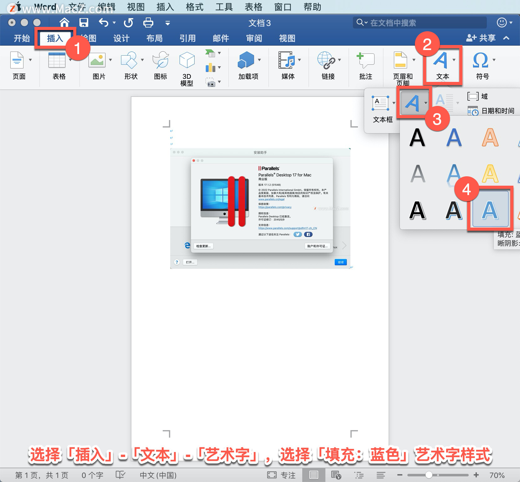
Task: Click the Share (共享) button
Action: [481, 38]
